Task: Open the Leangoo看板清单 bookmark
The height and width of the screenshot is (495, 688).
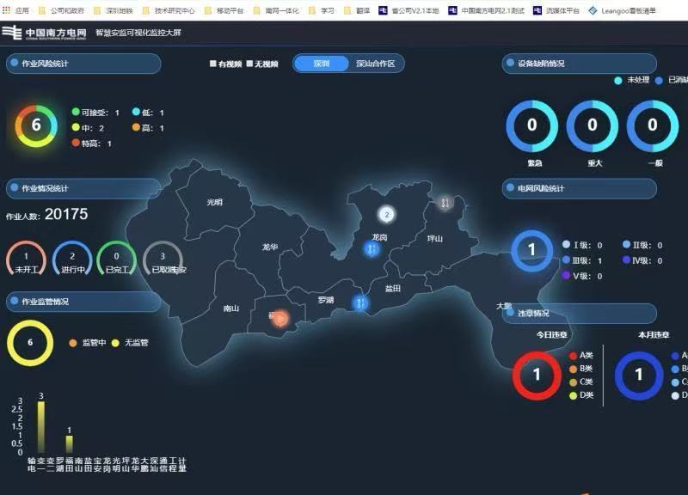Action: tap(622, 10)
